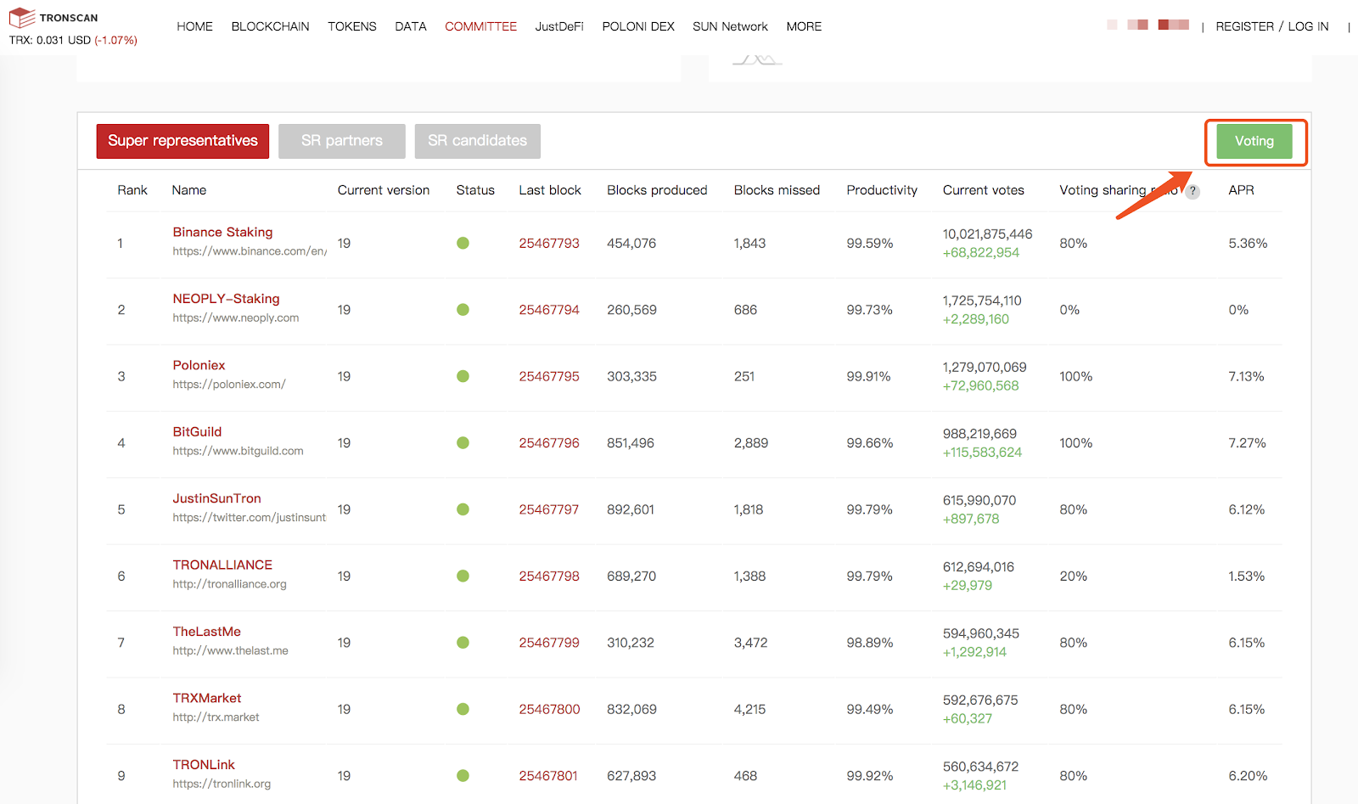This screenshot has width=1358, height=804.
Task: Click TRONLink's green status dot
Action: coord(463,775)
